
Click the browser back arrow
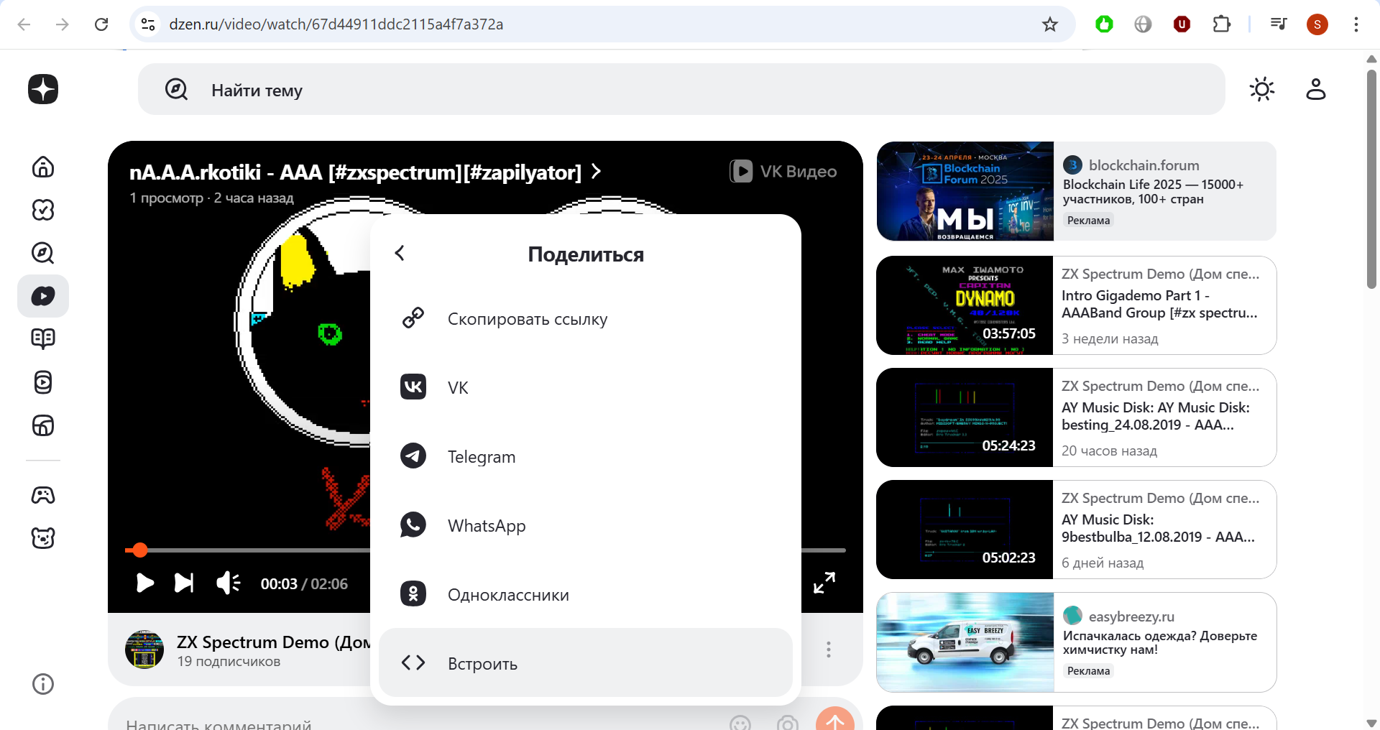pyautogui.click(x=24, y=24)
